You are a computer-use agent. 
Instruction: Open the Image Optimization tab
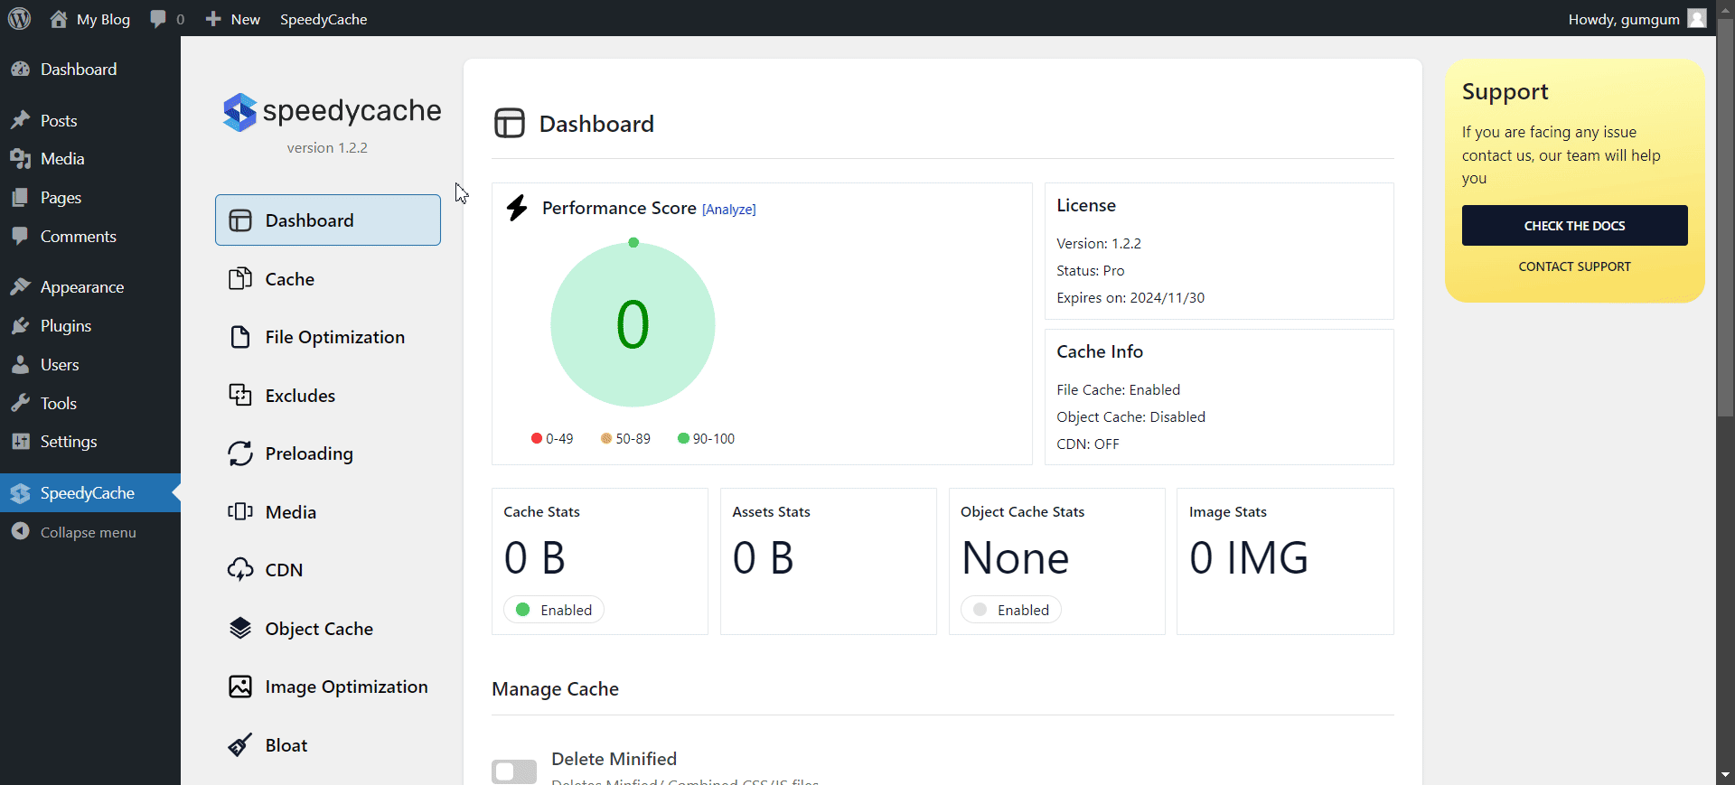[x=328, y=687]
